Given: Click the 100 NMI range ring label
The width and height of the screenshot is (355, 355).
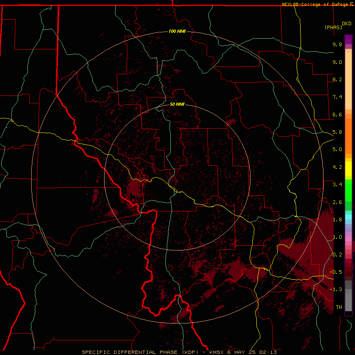Looking at the screenshot, I should tap(177, 31).
